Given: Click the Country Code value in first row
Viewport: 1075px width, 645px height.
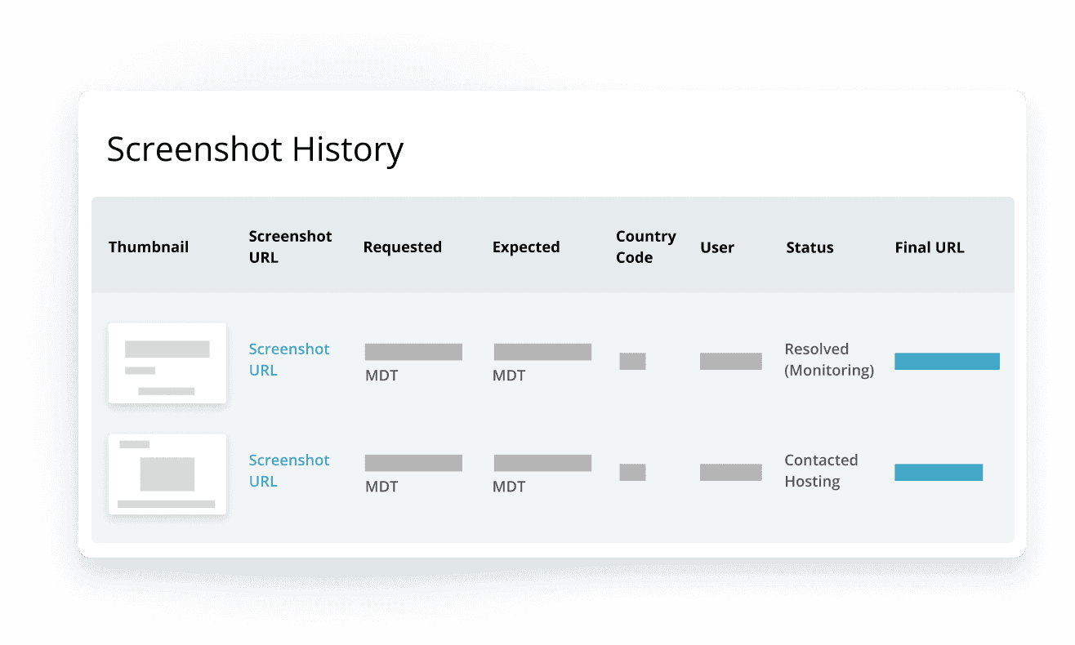Looking at the screenshot, I should pos(632,361).
